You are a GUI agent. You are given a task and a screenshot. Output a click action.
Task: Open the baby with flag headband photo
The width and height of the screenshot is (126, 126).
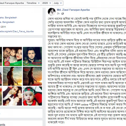coord(32,96)
